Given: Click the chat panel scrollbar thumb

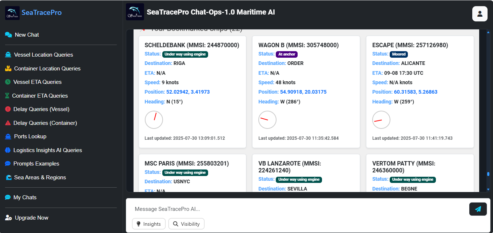Looking at the screenshot, I should (488, 174).
